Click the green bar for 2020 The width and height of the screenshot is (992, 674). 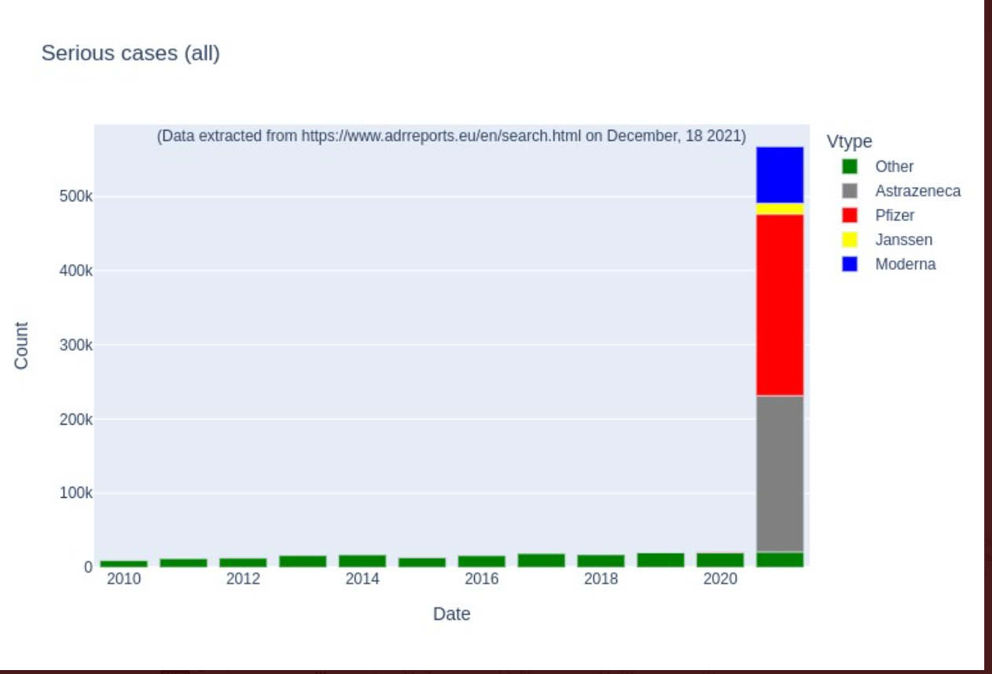pos(720,560)
